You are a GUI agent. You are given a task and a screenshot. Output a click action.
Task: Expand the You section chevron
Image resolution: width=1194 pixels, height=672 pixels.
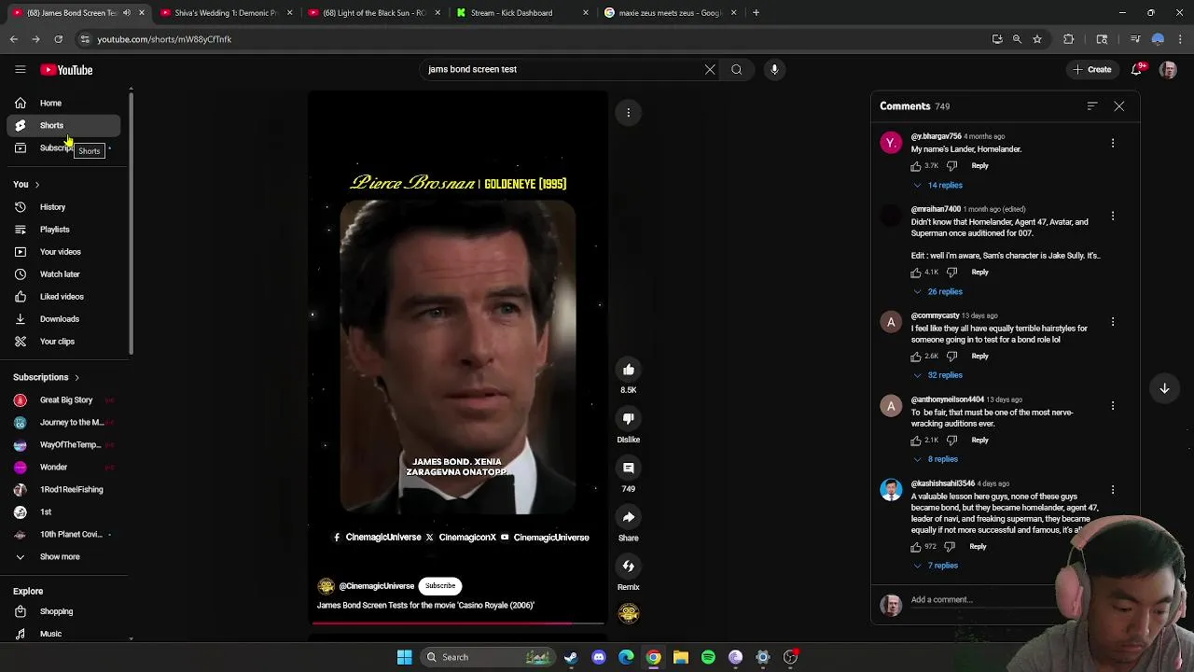click(x=37, y=185)
